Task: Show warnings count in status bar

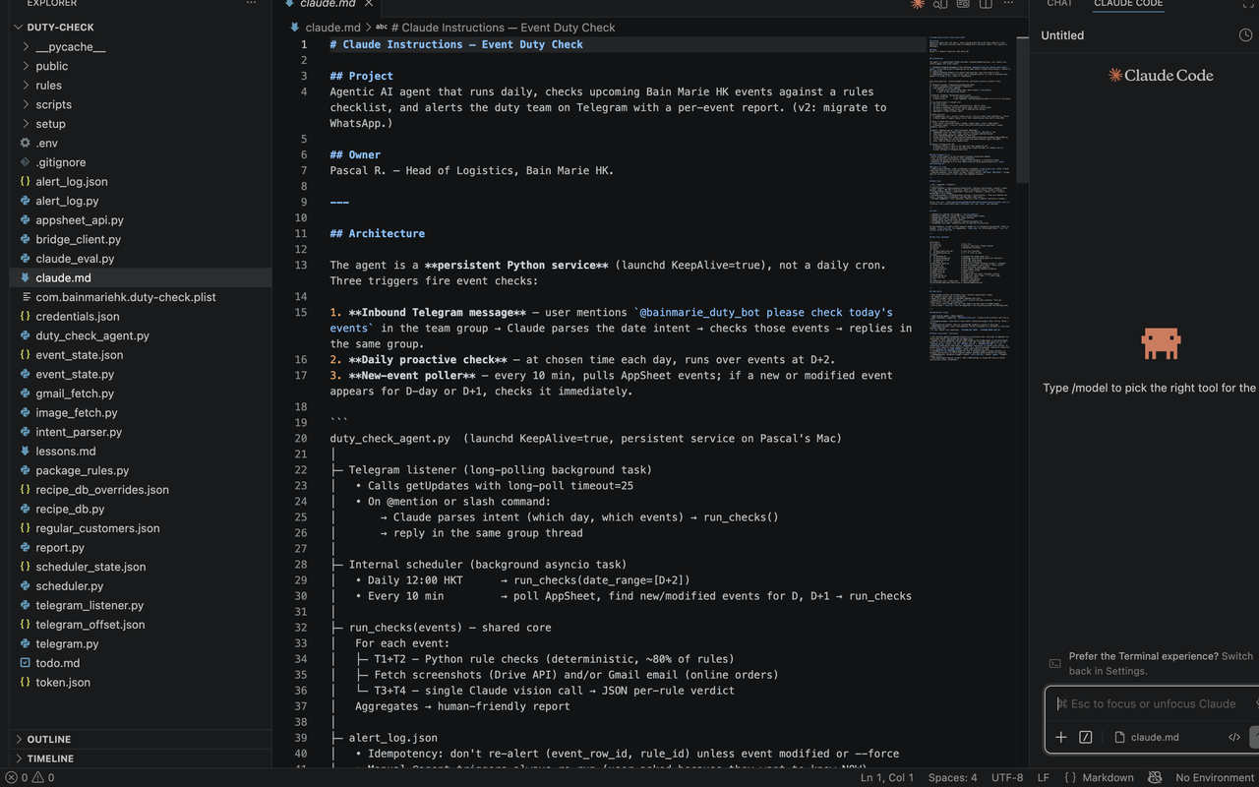Action: pyautogui.click(x=43, y=777)
